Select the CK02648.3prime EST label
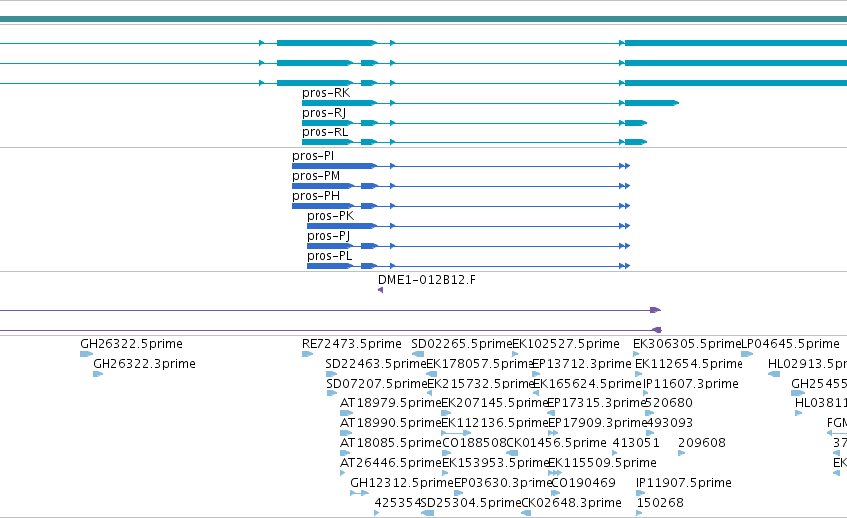This screenshot has height=518, width=847. point(571,503)
